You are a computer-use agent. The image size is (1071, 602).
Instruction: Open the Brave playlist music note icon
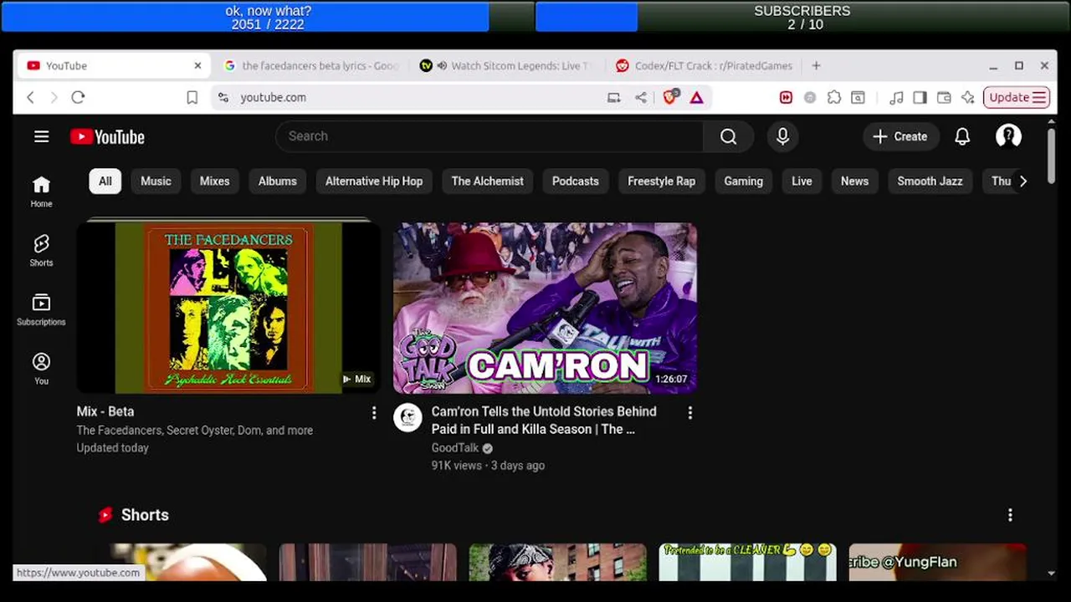pyautogui.click(x=896, y=98)
